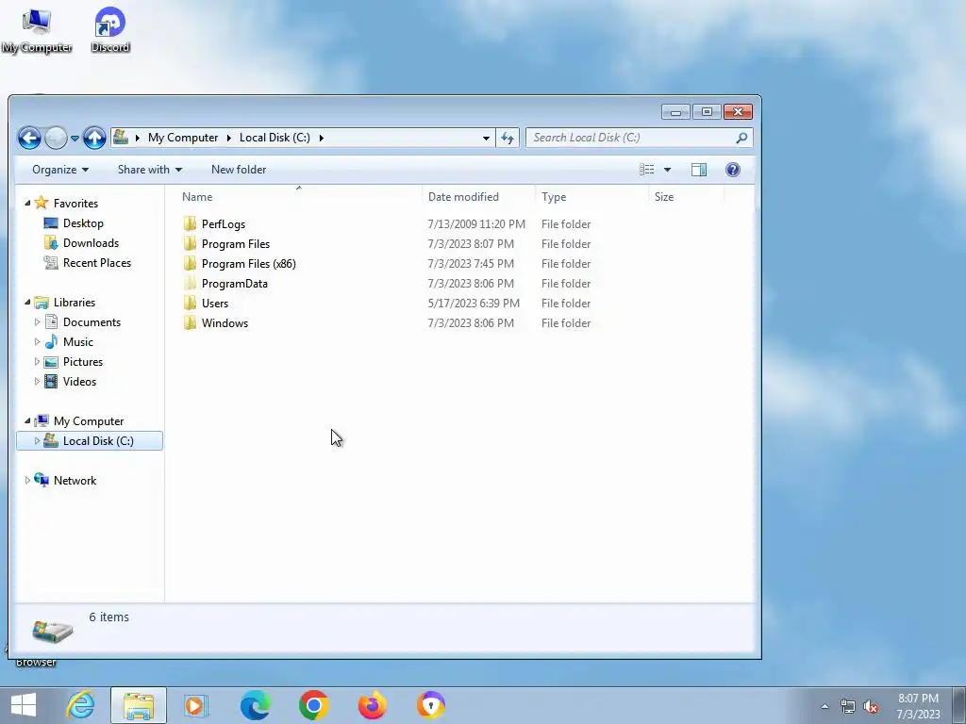This screenshot has height=724, width=966.
Task: Open Desktop in Favorites
Action: coord(83,223)
